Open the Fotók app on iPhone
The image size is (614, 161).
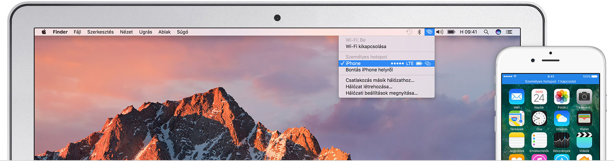point(562,97)
